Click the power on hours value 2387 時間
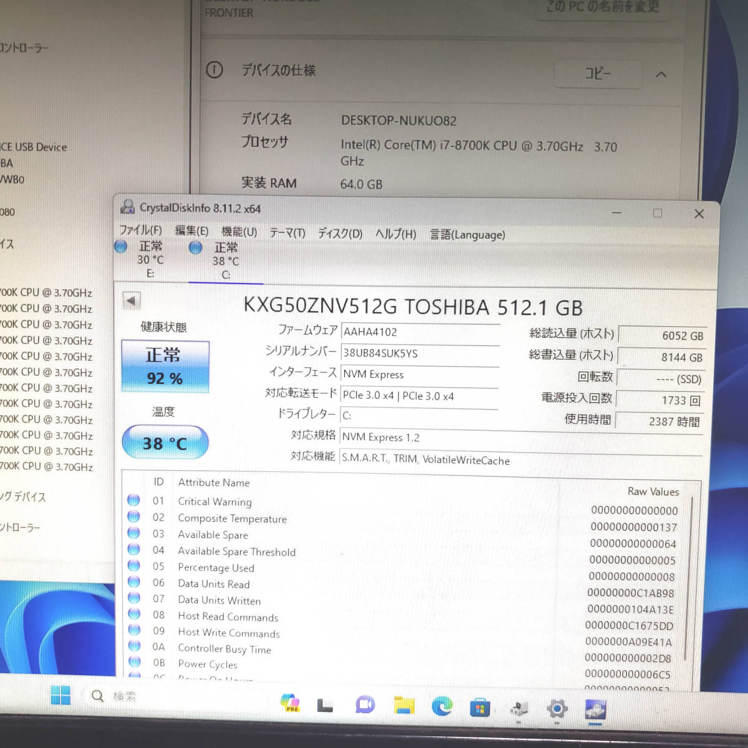The image size is (748, 748). [x=660, y=421]
